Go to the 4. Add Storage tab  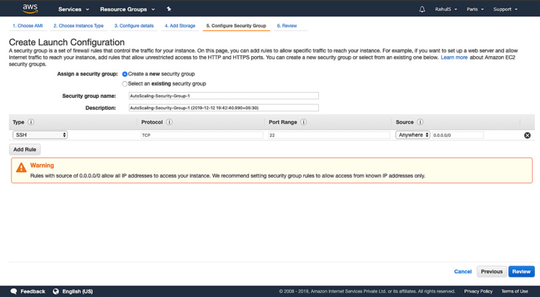[x=180, y=26]
